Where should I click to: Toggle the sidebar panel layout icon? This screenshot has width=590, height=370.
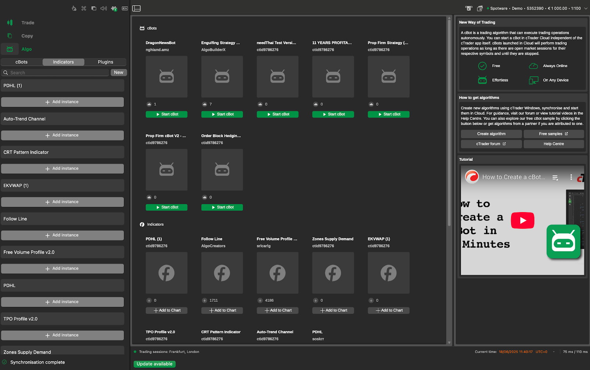(x=136, y=8)
